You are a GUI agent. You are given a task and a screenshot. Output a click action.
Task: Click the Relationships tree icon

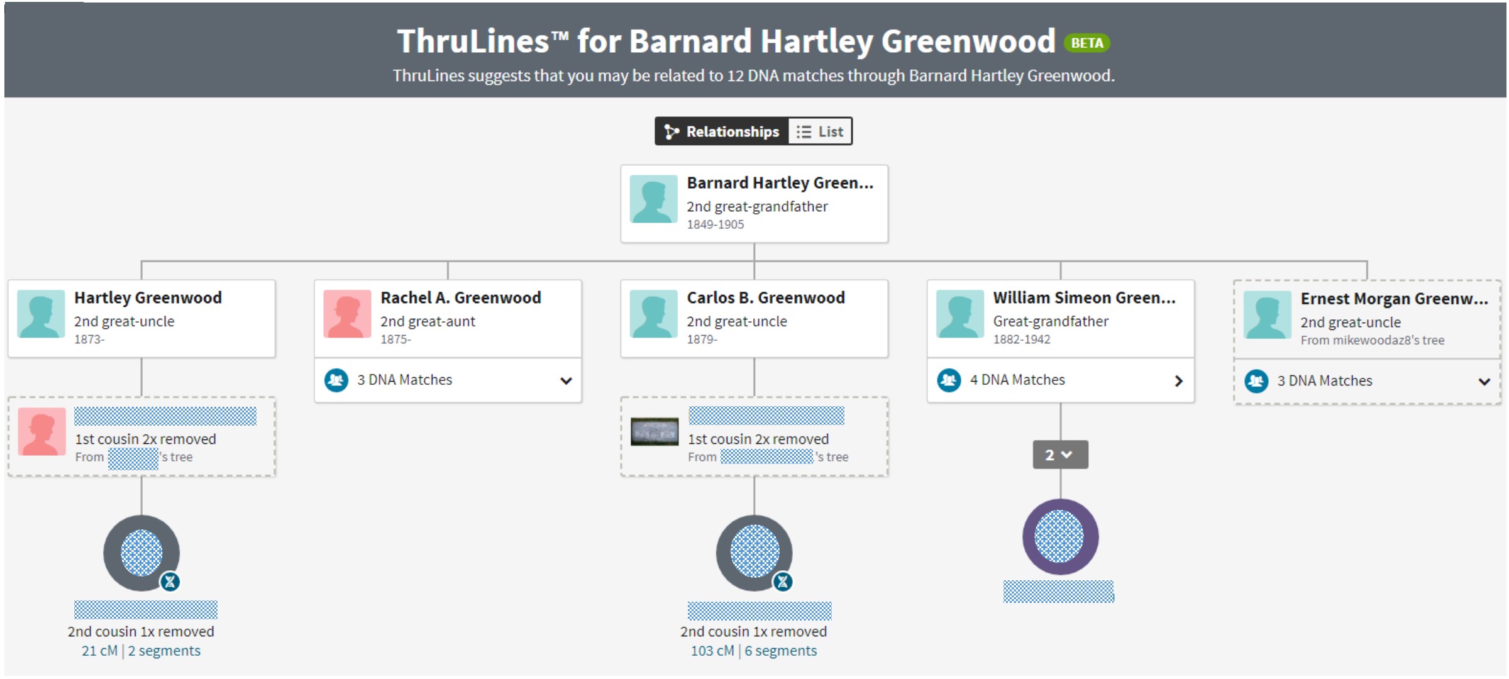[x=672, y=131]
